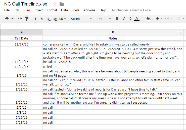Toggle Strikethrough formatting
The height and width of the screenshot is (130, 186).
click(x=130, y=19)
